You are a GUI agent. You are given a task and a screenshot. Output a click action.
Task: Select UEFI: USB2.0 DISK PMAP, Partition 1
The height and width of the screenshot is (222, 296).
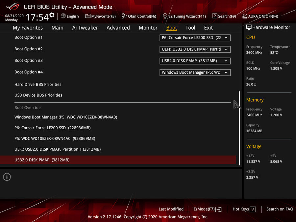click(x=58, y=149)
